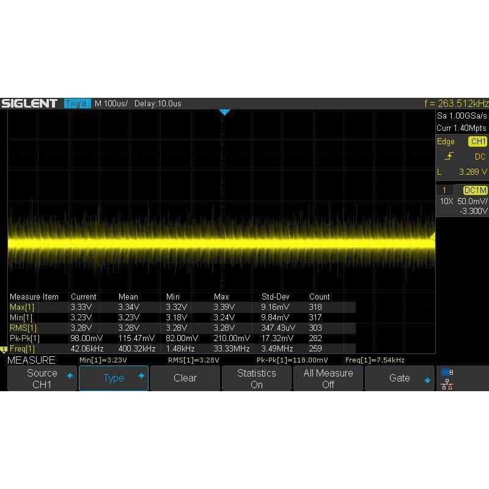
Task: Click the CH1 trigger source badge
Action: tap(476, 141)
